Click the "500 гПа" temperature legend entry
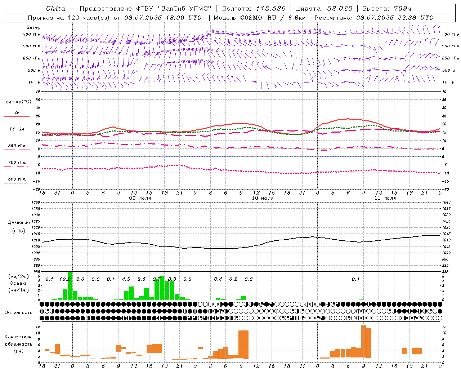 [x=17, y=179]
